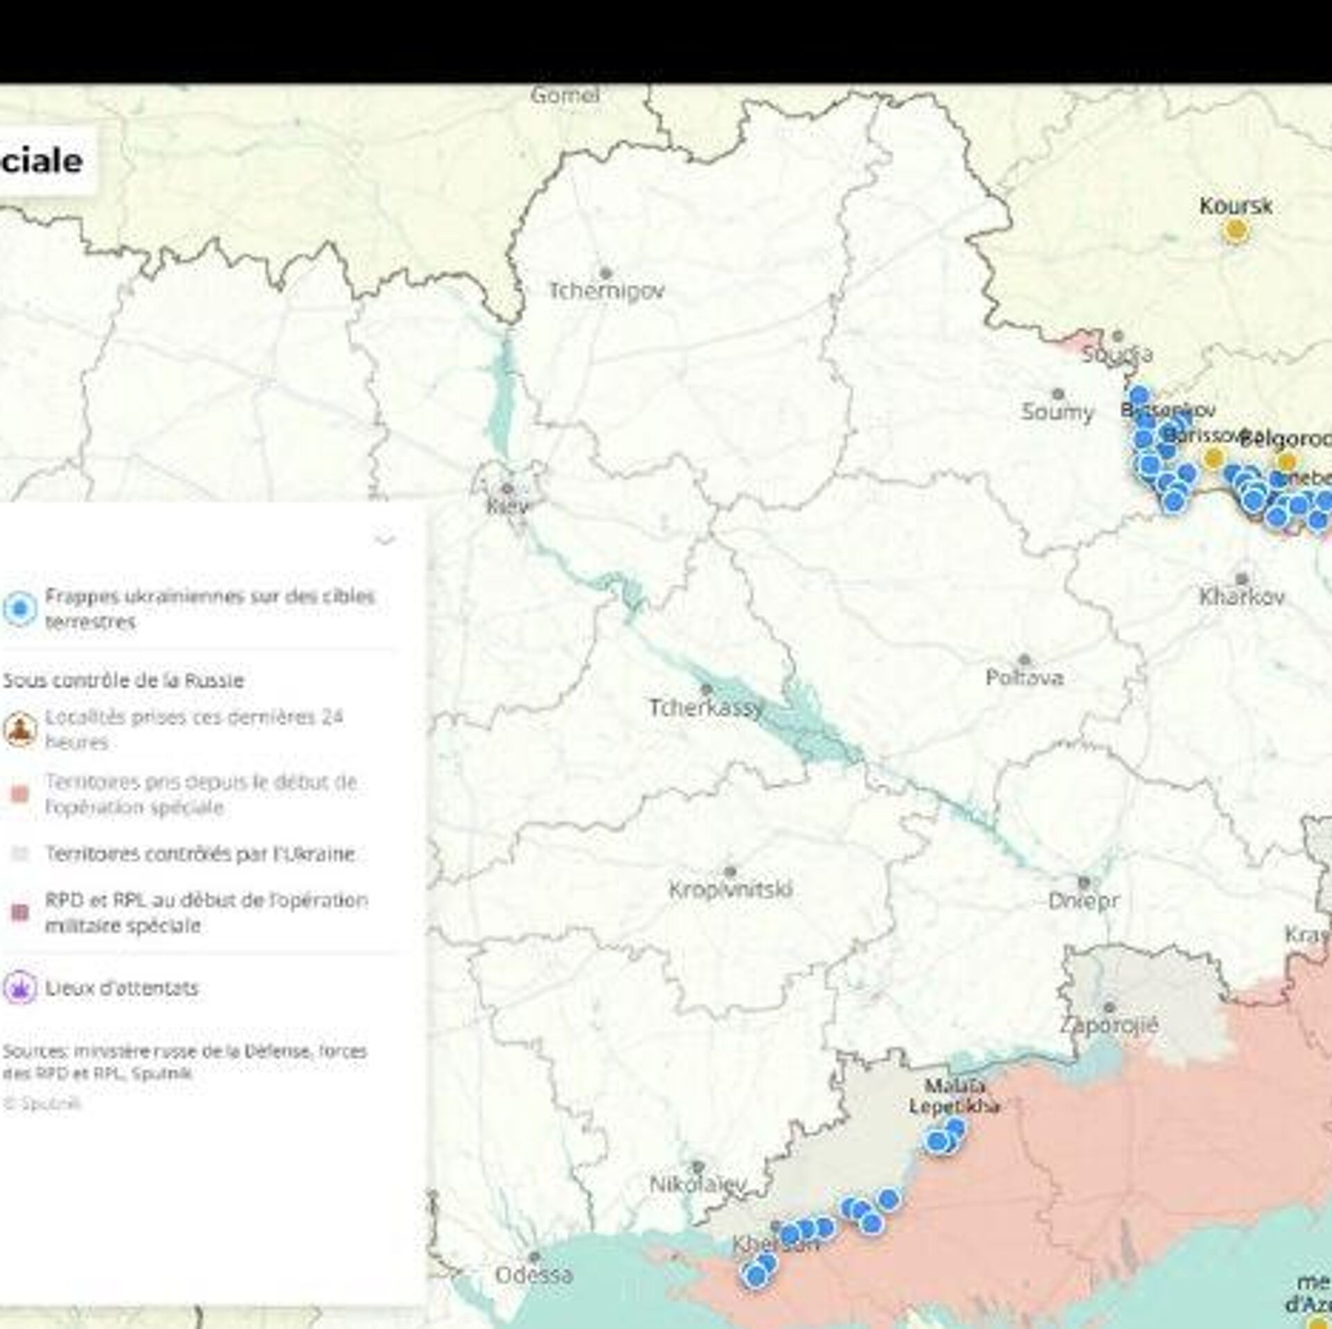The height and width of the screenshot is (1329, 1332).
Task: Click the yellow marker under Belgorod label
Action: coord(1286,462)
